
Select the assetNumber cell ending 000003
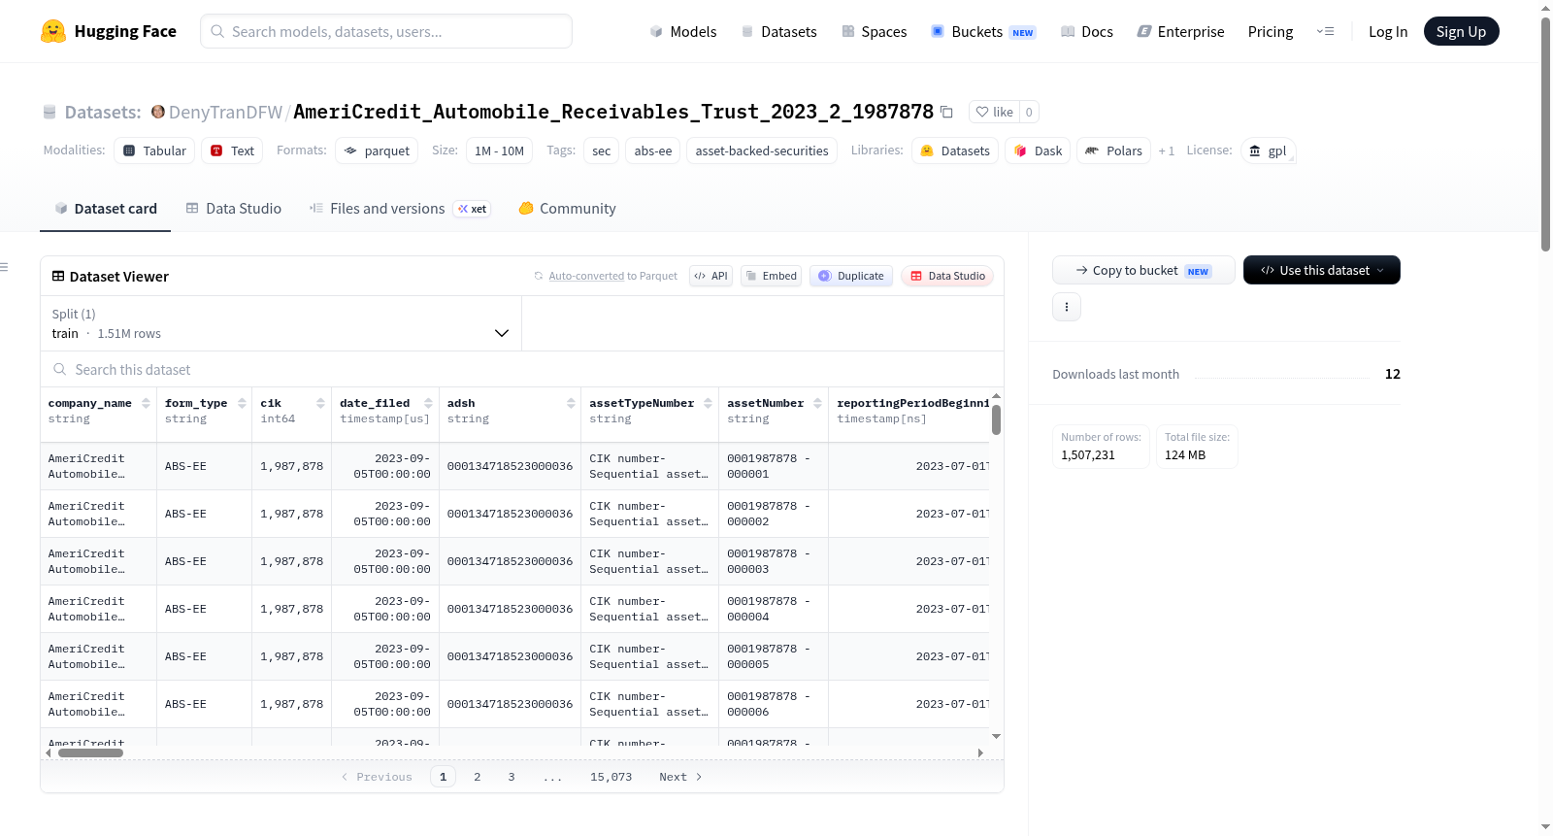coord(773,561)
